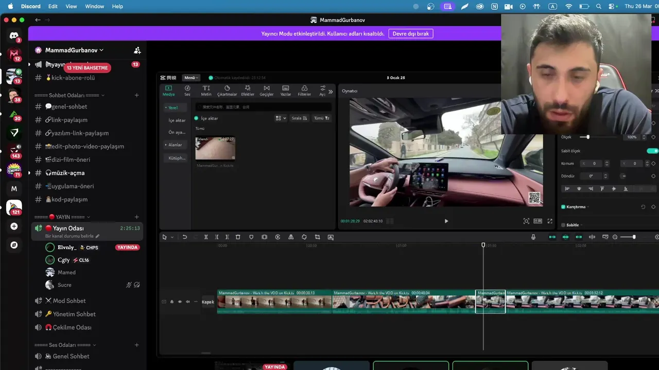Image resolution: width=659 pixels, height=370 pixels.
Task: Click the rotate icon in timeline toolbar
Action: (304, 237)
